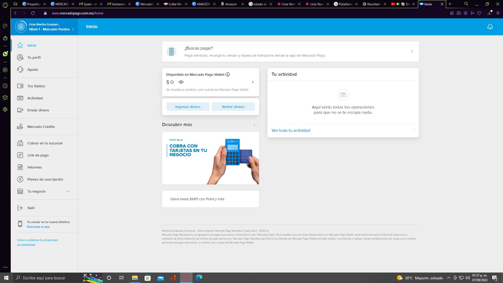Click the heart bookmark icon in address bar
This screenshot has width=503, height=283.
pyautogui.click(x=479, y=13)
